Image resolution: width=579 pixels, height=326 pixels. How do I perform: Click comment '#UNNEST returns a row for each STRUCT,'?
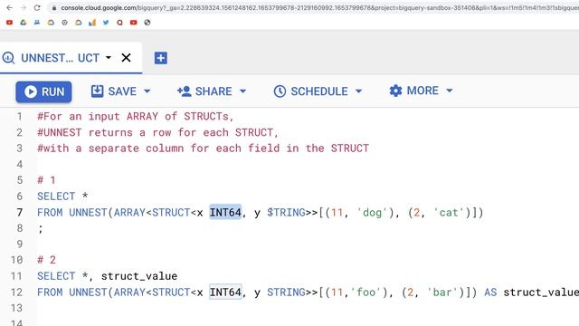tap(157, 132)
